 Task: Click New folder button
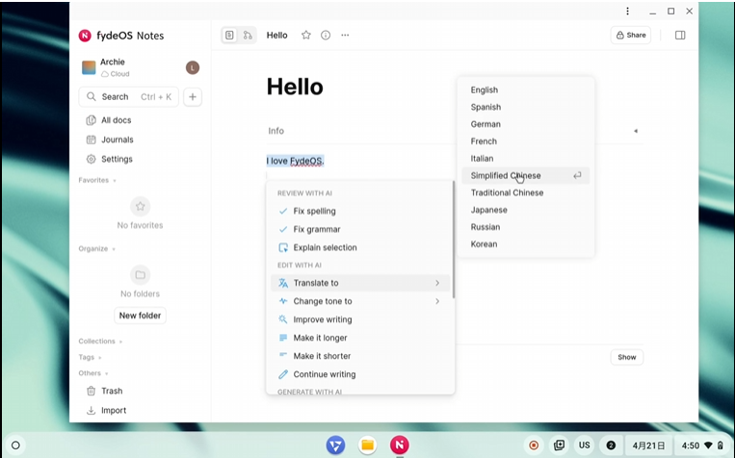(140, 316)
